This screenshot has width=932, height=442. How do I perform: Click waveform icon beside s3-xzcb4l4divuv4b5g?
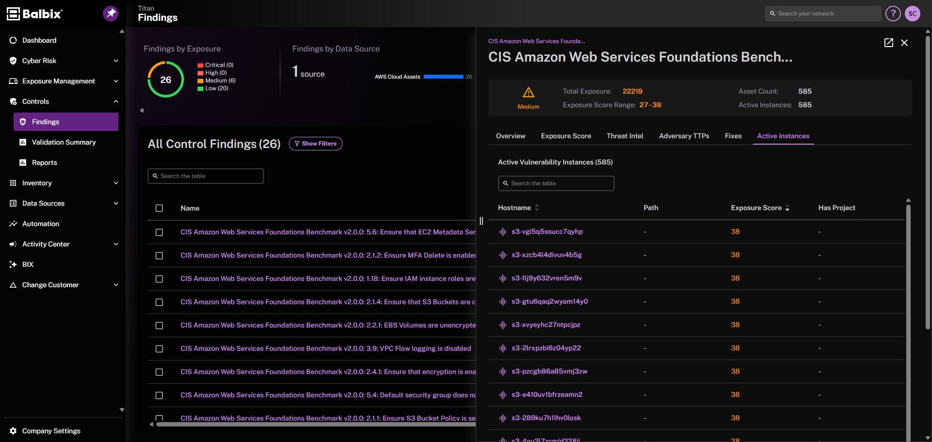pos(503,255)
